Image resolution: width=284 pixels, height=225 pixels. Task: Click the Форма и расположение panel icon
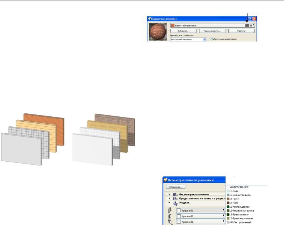(x=175, y=194)
